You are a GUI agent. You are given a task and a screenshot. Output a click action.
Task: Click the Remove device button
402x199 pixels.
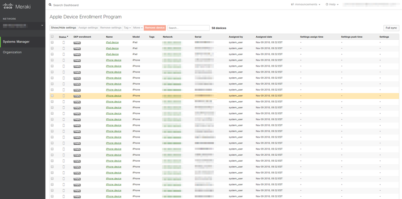tap(155, 28)
